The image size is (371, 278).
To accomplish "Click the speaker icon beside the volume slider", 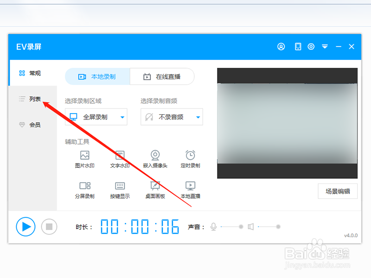I will [251, 227].
